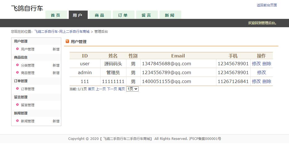Switch to the 订单 tab

point(123,15)
